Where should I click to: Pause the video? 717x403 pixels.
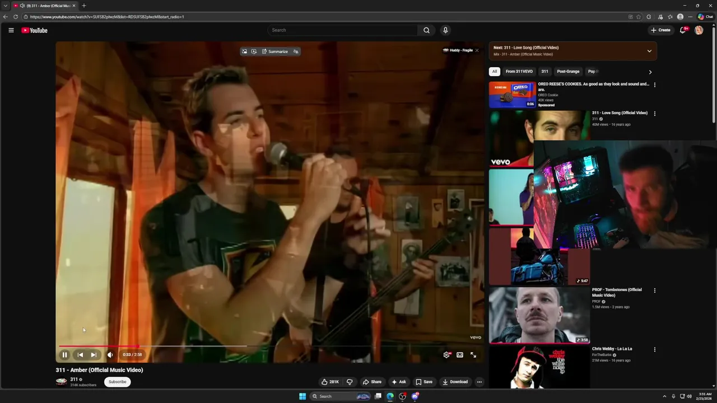point(64,354)
